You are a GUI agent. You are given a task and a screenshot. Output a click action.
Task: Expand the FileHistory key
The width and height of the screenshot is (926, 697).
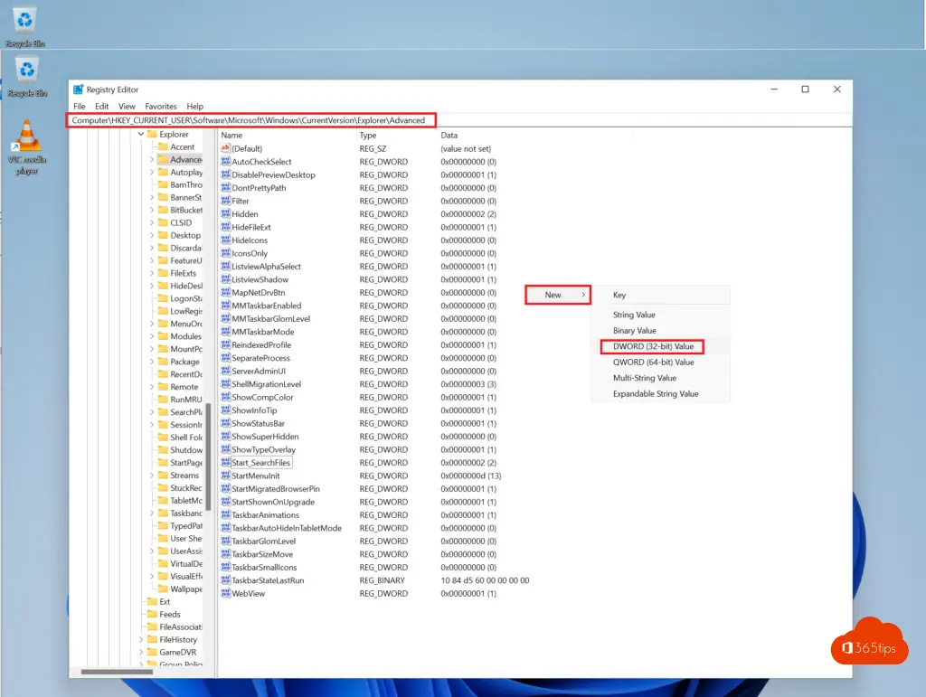click(x=141, y=639)
